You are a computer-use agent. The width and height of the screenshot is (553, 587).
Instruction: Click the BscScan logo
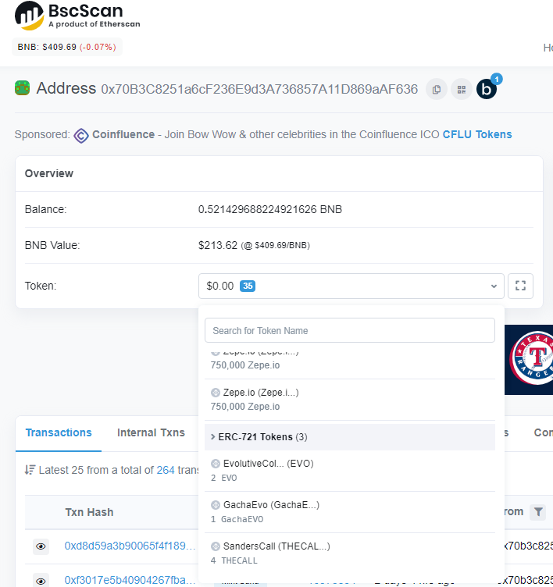77,16
